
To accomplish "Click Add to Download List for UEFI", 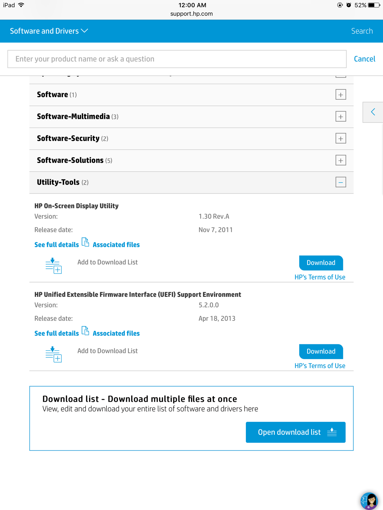I will click(x=107, y=351).
